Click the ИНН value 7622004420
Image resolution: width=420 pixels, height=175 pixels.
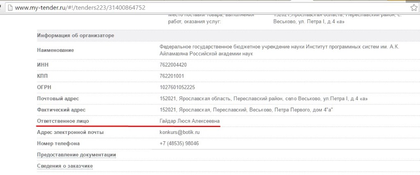click(x=173, y=65)
